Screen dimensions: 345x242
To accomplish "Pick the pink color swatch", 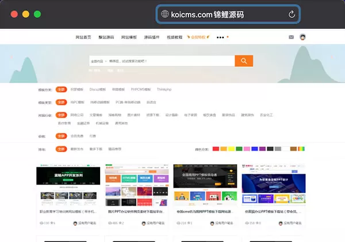I will tap(247, 149).
